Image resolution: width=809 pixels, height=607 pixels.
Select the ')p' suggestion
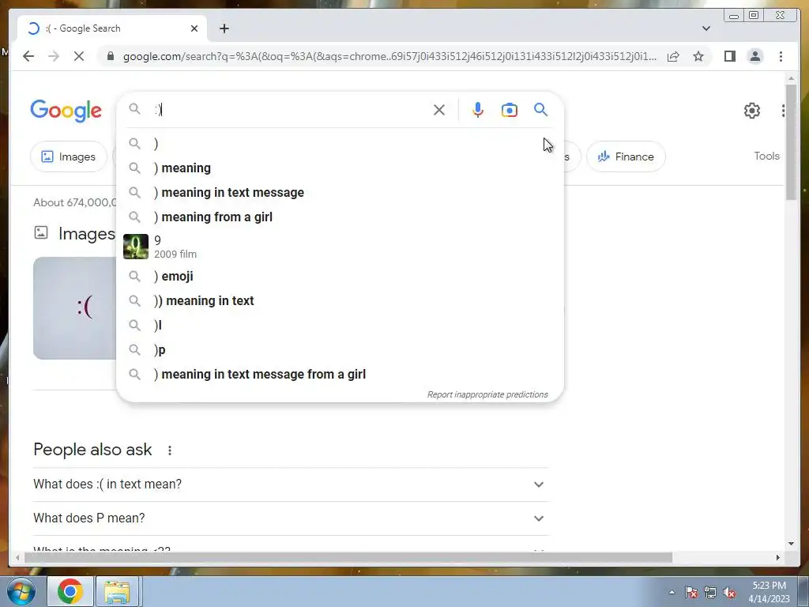pyautogui.click(x=340, y=350)
